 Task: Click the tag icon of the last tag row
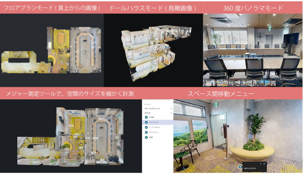pos(146,137)
